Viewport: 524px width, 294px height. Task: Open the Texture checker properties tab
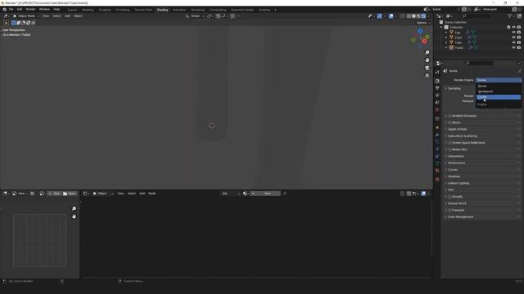click(437, 180)
